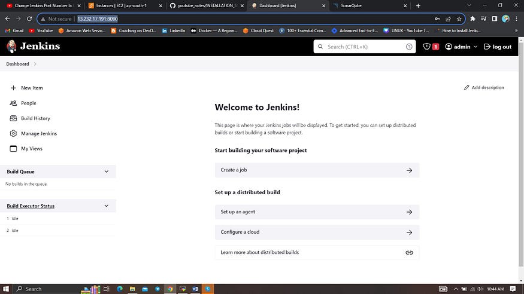This screenshot has height=294, width=524.
Task: Click the arrow on Create a job
Action: click(x=410, y=170)
